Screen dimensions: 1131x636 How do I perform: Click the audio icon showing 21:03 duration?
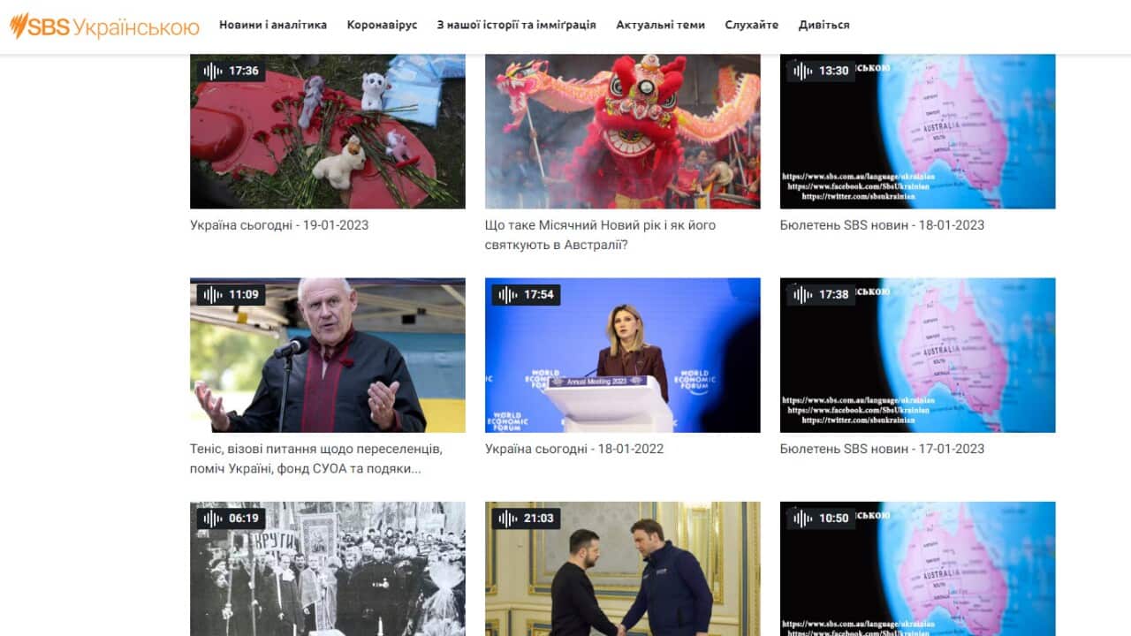(x=505, y=519)
